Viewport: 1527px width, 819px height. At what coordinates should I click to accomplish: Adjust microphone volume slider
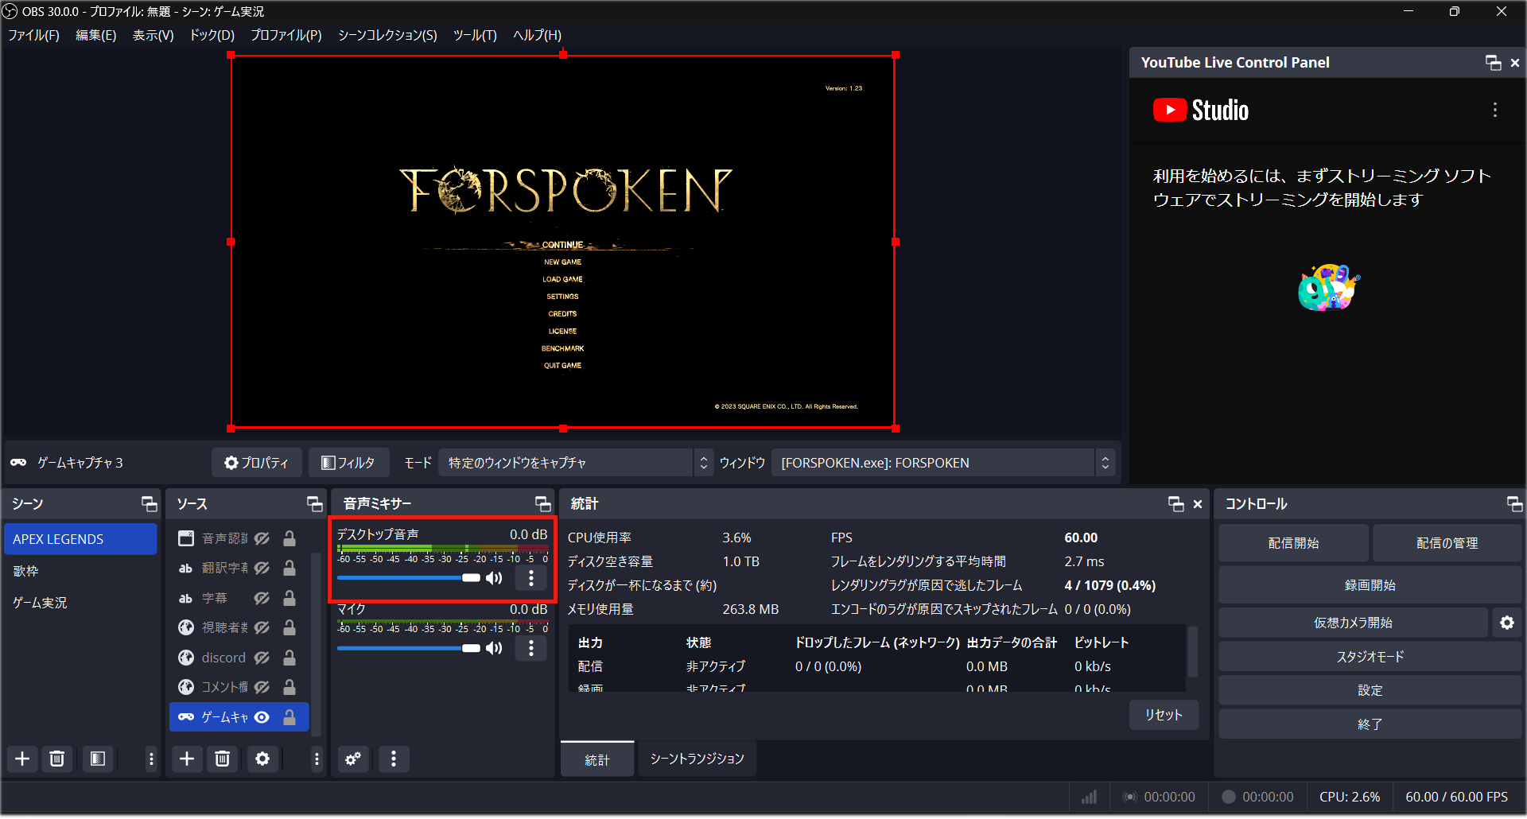pos(408,649)
